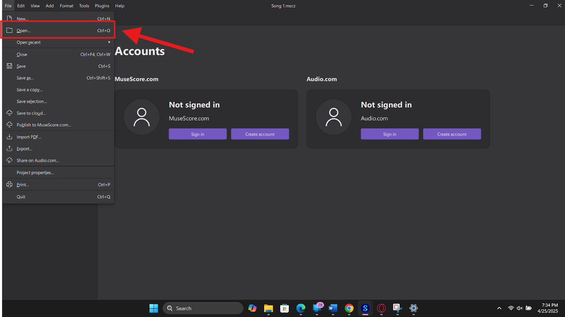Show hidden tray icons chevron

pos(499,308)
